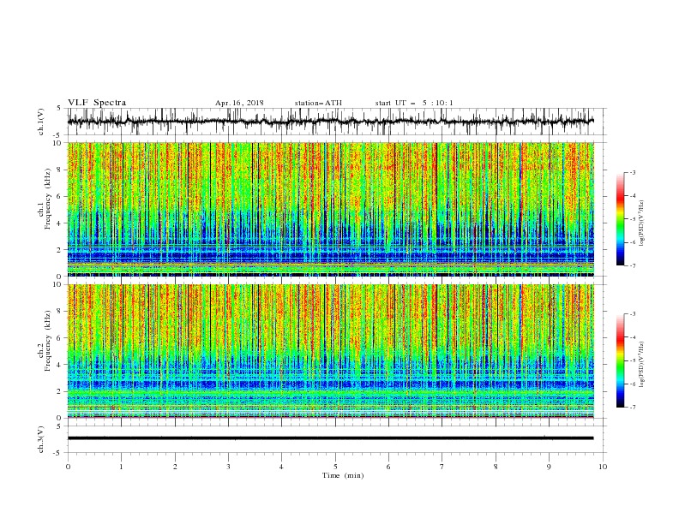
Task: Select the 'start UT = 5 :10: 1' text
Action: pyautogui.click(x=414, y=103)
